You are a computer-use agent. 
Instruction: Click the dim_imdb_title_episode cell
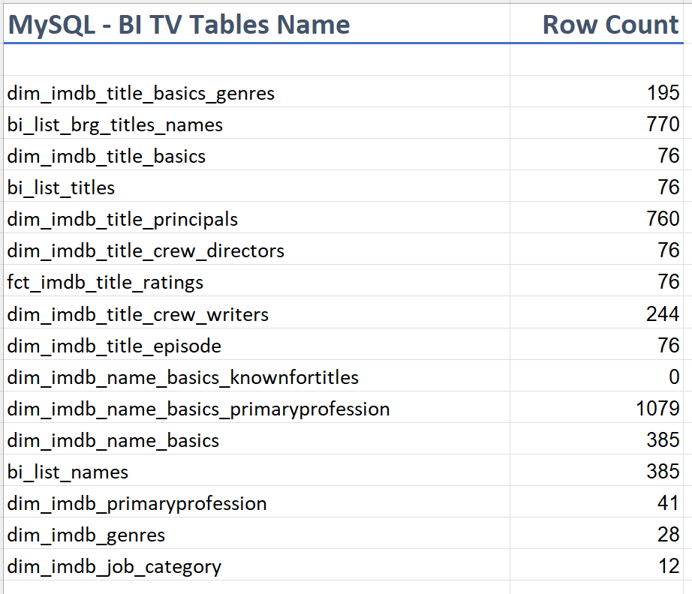[x=257, y=344]
